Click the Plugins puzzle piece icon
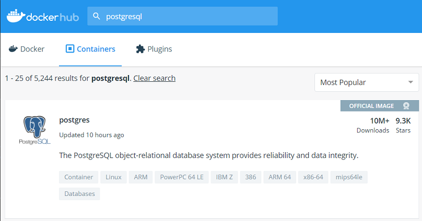 (140, 49)
